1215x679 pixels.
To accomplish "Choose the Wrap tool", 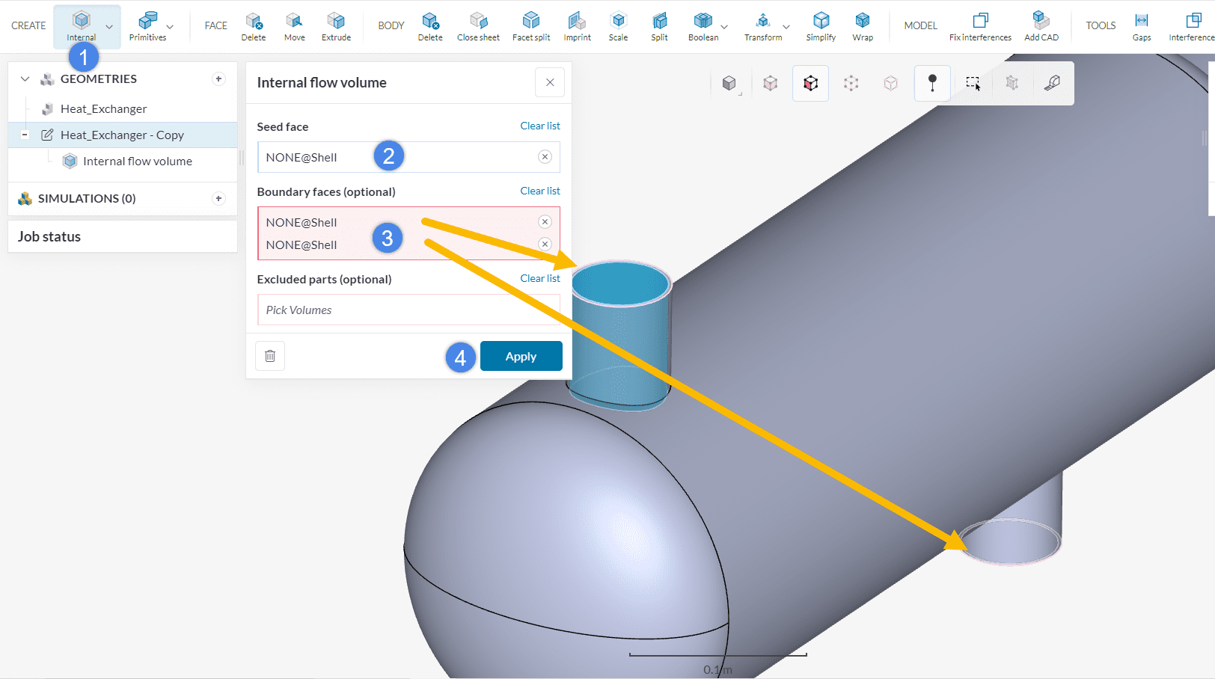I will 862,26.
